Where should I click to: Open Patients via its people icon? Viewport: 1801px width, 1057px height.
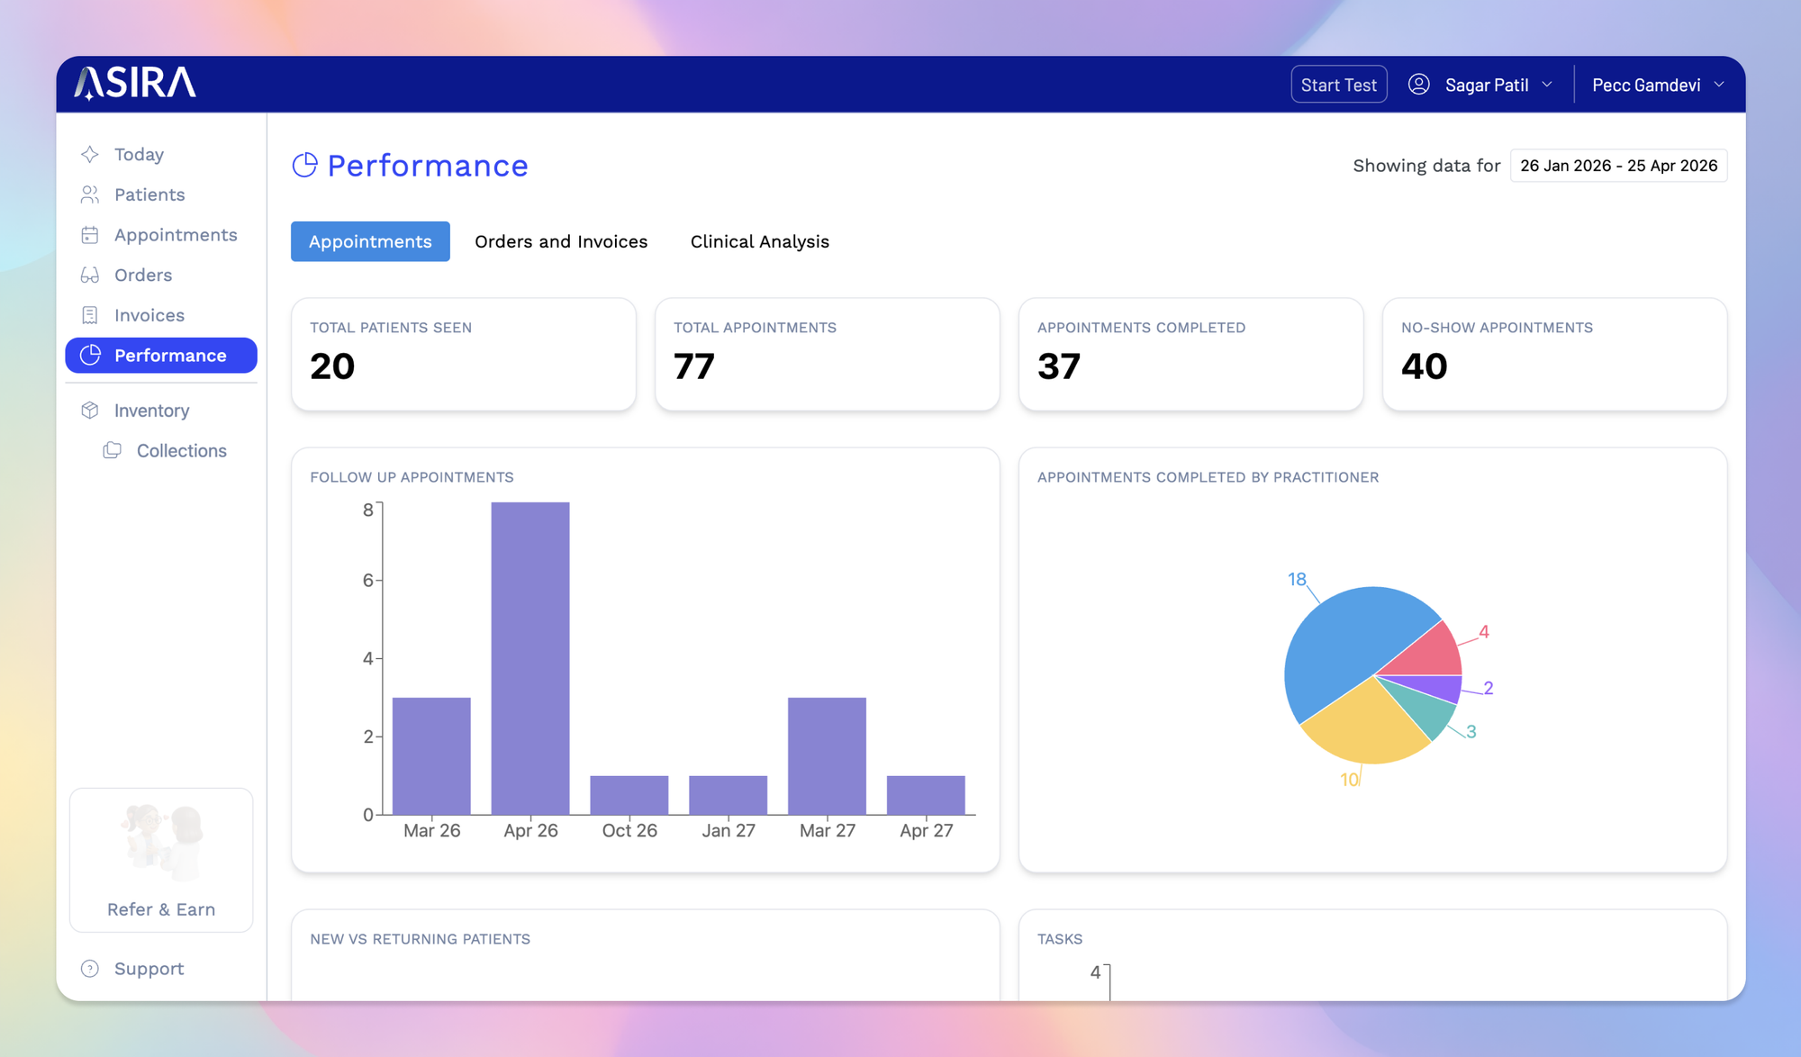[x=90, y=194]
